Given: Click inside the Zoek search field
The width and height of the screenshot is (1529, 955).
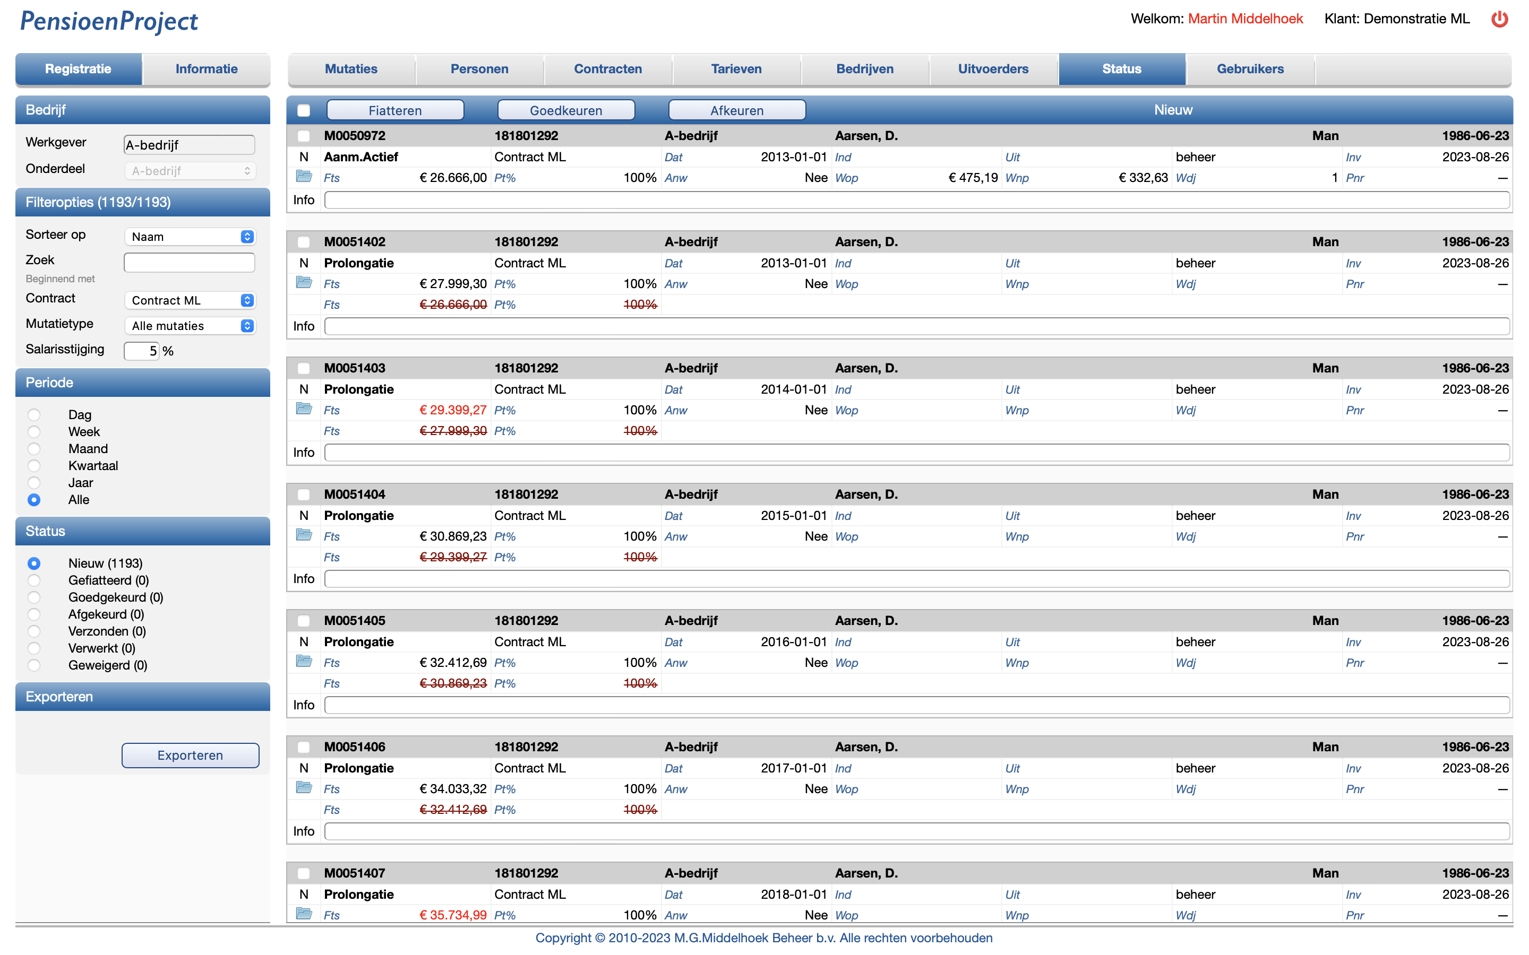Looking at the screenshot, I should (x=190, y=262).
